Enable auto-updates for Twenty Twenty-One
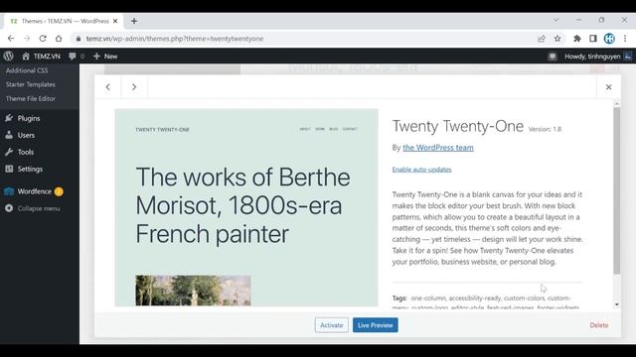 tap(421, 170)
